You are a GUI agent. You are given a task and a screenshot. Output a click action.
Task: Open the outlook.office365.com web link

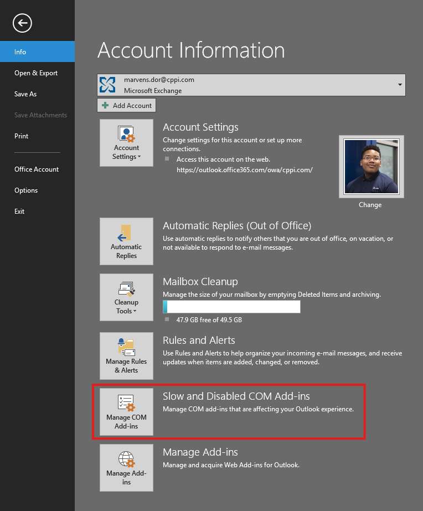(244, 170)
